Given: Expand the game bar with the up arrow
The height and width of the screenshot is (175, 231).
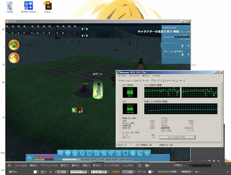Looking at the screenshot, I should tap(166, 157).
